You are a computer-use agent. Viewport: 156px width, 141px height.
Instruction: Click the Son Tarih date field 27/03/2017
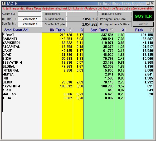(30, 24)
